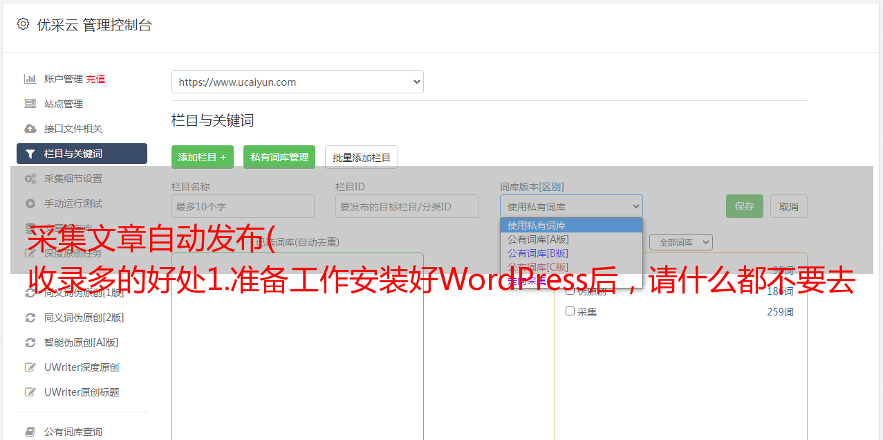883x440 pixels.
Task: Open the UWriter原创标题 menu item
Action: [82, 392]
